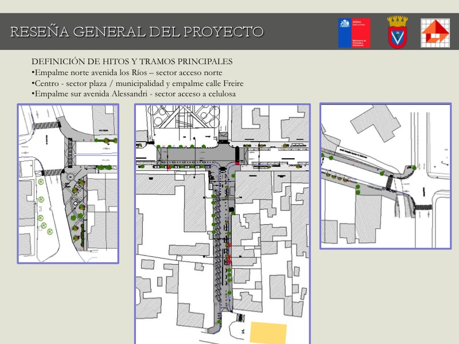The image size is (459, 344).
Task: Click the municipal coat of arms shield
Action: [397, 32]
